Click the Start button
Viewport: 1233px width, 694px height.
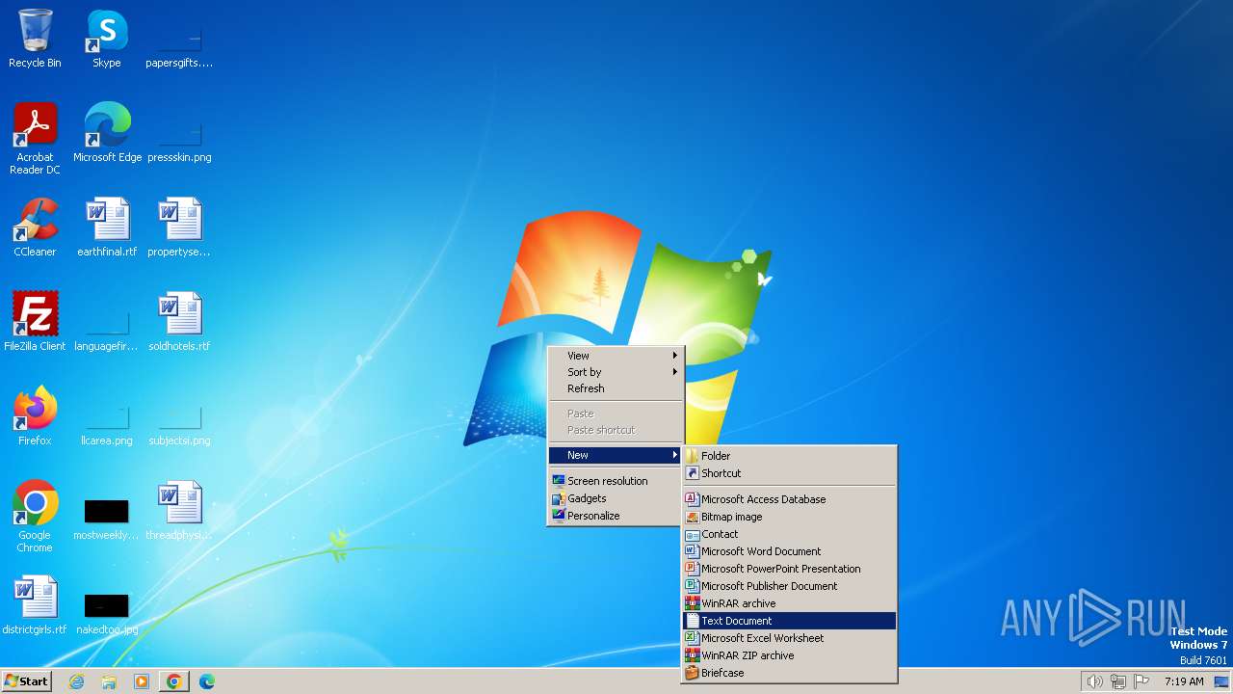[26, 681]
